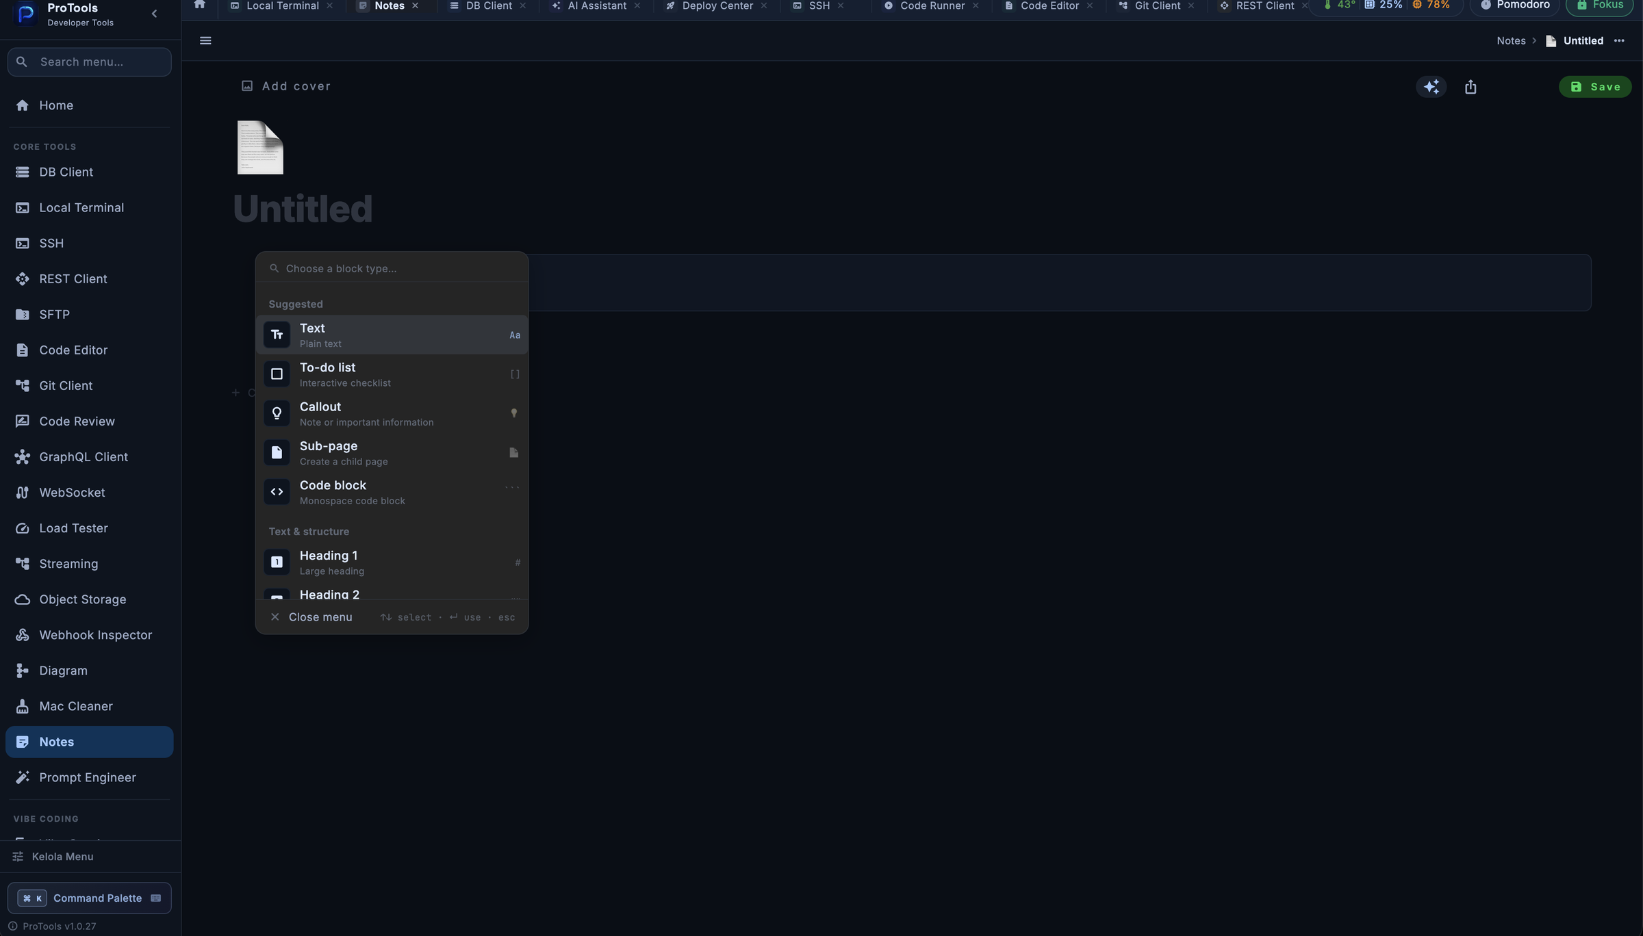Open the AI sparkle assistant button
Viewport: 1643px width, 936px height.
point(1431,87)
